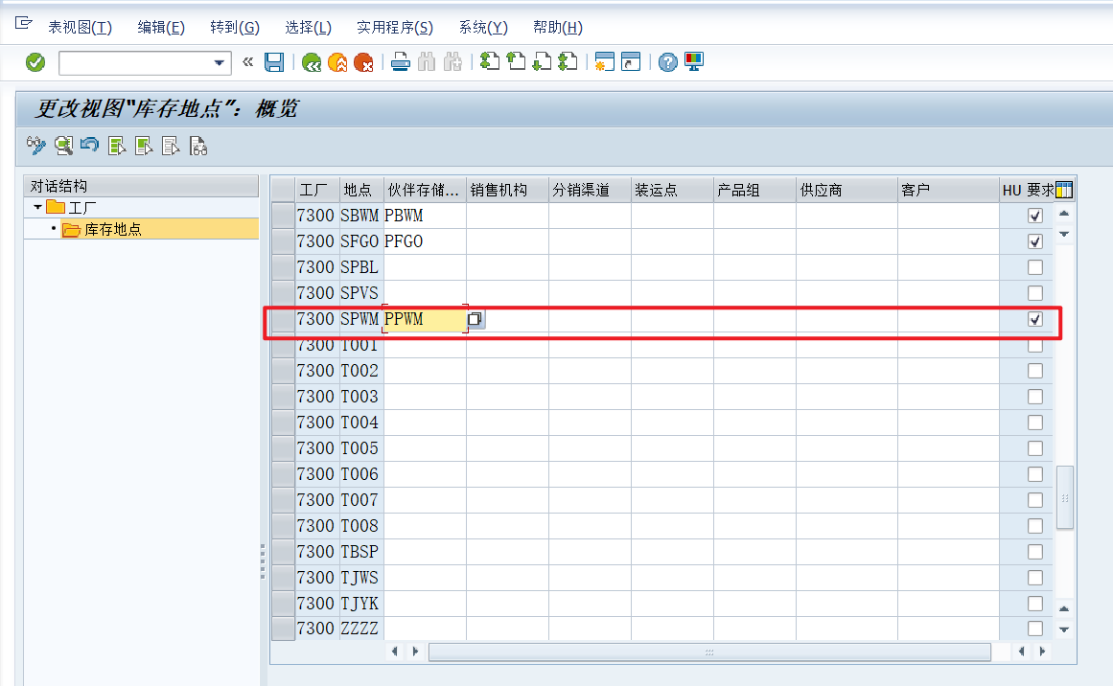Screen dimensions: 1113x686
Task: Check HU requirement for SPVS row
Action: pos(1035,293)
